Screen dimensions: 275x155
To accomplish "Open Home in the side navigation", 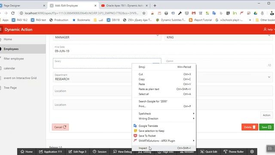I will [23, 39].
